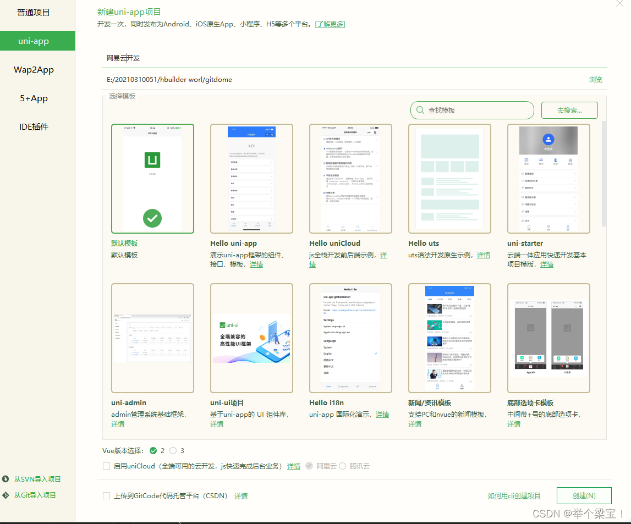This screenshot has height=524, width=631.
Task: Click the green checkmark on default template
Action: [x=152, y=218]
